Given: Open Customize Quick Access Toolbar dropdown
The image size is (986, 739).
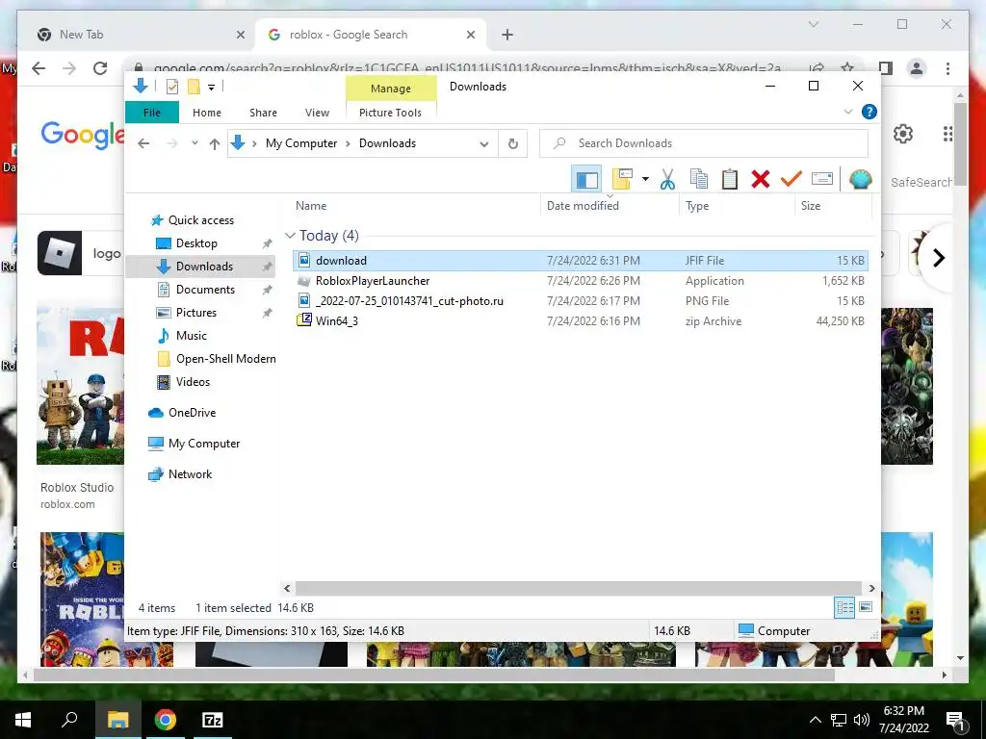Looking at the screenshot, I should 211,88.
